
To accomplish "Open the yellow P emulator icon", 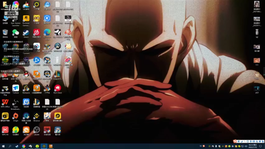I will click(x=58, y=116).
